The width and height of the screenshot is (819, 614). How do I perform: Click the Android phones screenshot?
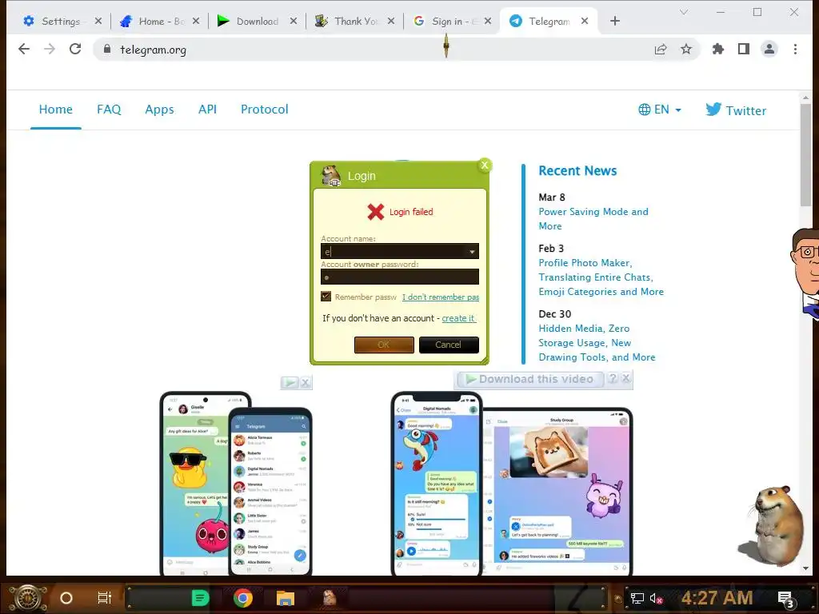coord(236,484)
